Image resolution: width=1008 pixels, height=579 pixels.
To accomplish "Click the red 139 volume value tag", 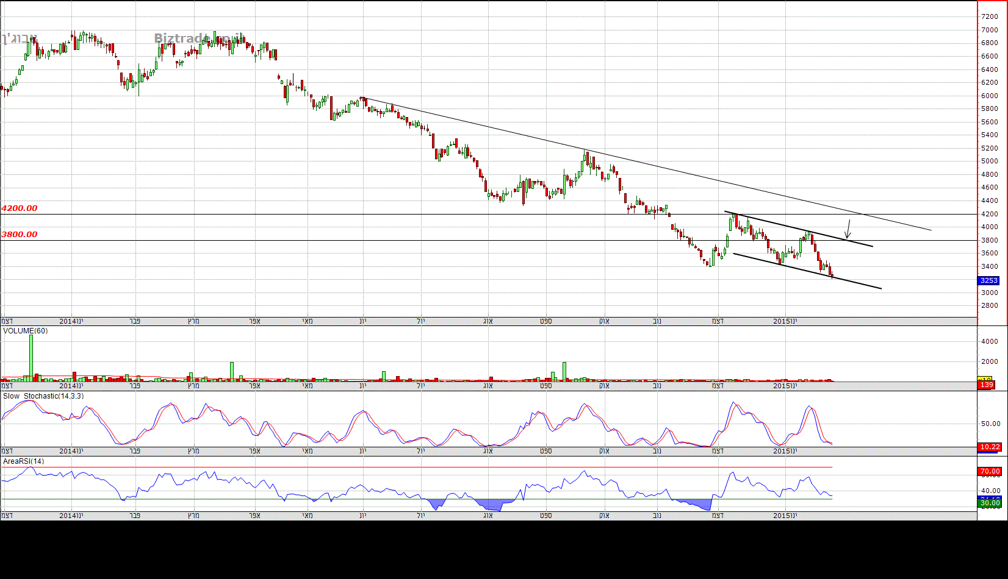I will 986,385.
